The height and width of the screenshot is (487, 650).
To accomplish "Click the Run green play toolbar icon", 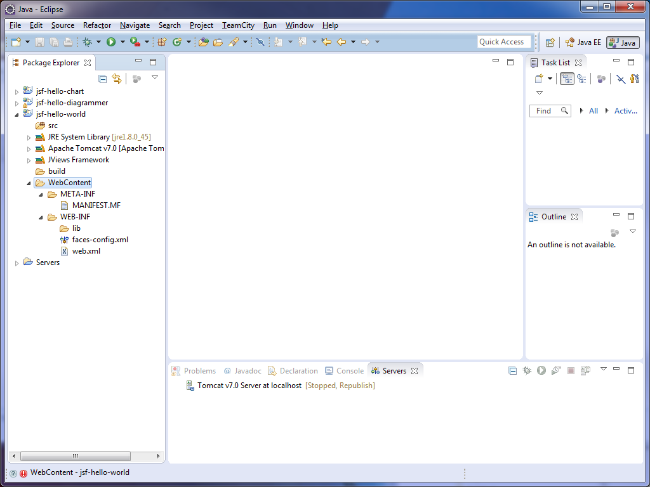I will pyautogui.click(x=111, y=42).
